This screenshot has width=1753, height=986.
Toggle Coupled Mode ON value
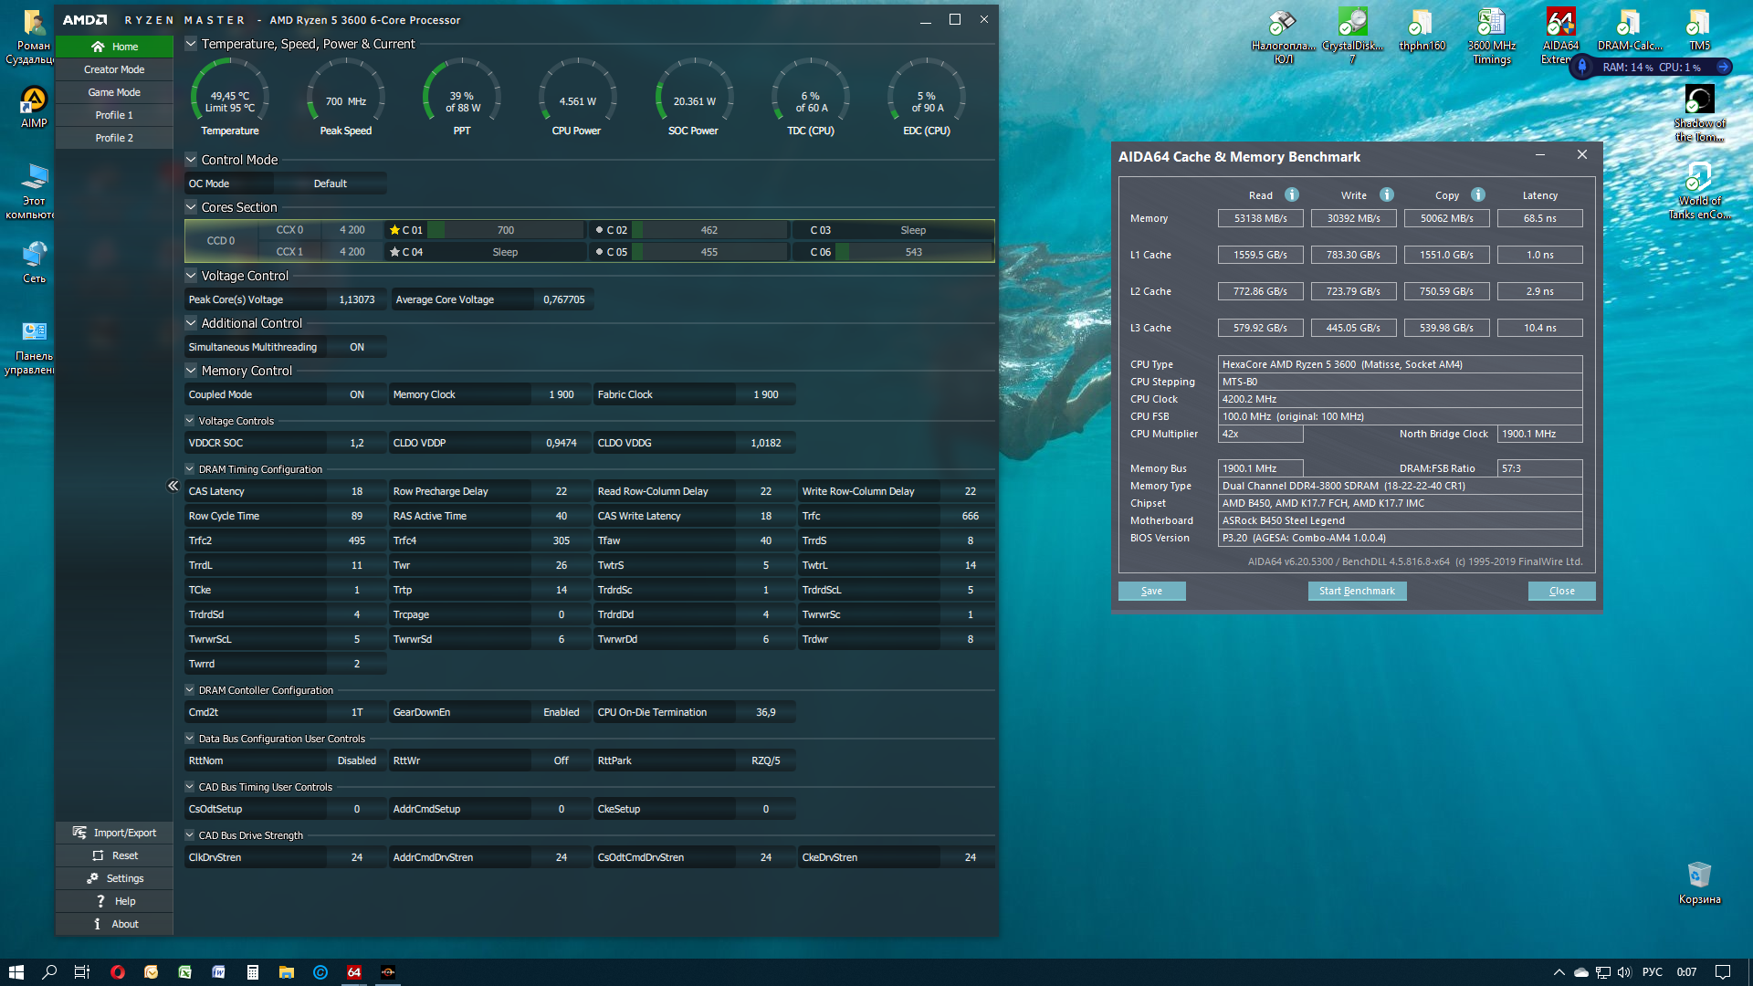pyautogui.click(x=357, y=394)
